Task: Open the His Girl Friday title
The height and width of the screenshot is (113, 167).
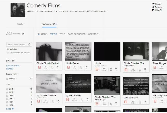Action: pos(72,63)
